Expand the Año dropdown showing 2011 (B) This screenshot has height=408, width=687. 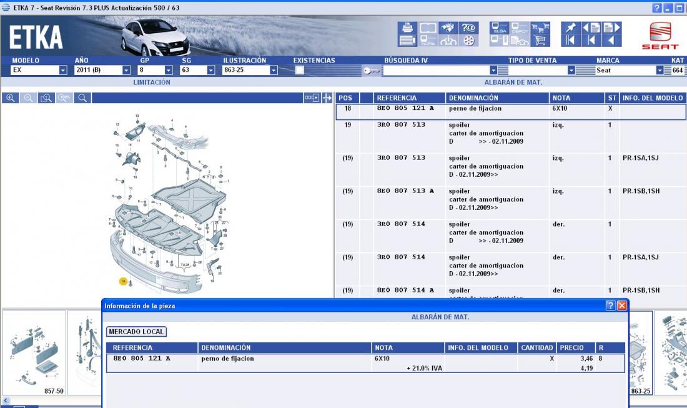click(126, 70)
